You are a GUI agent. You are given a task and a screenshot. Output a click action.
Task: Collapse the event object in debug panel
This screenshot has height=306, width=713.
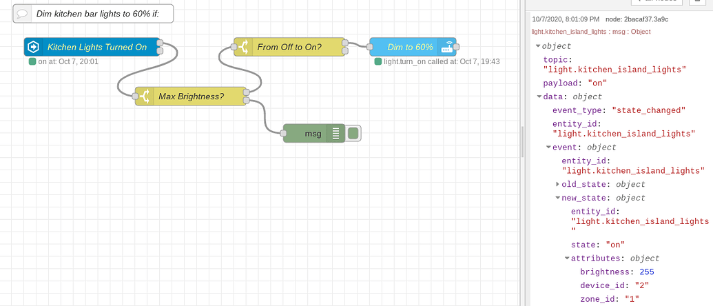pos(548,147)
